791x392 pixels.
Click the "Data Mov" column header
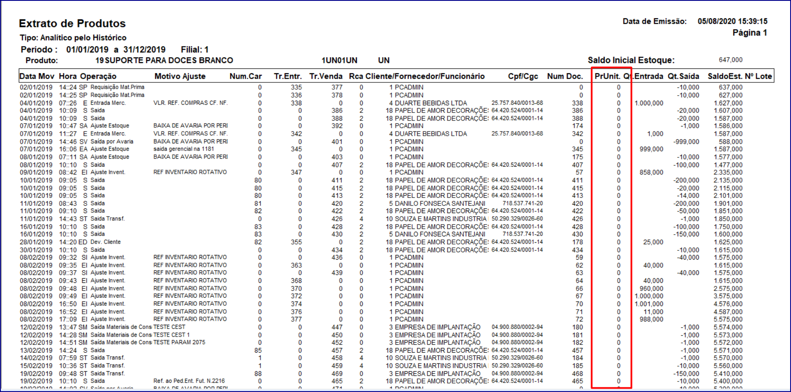pos(37,76)
